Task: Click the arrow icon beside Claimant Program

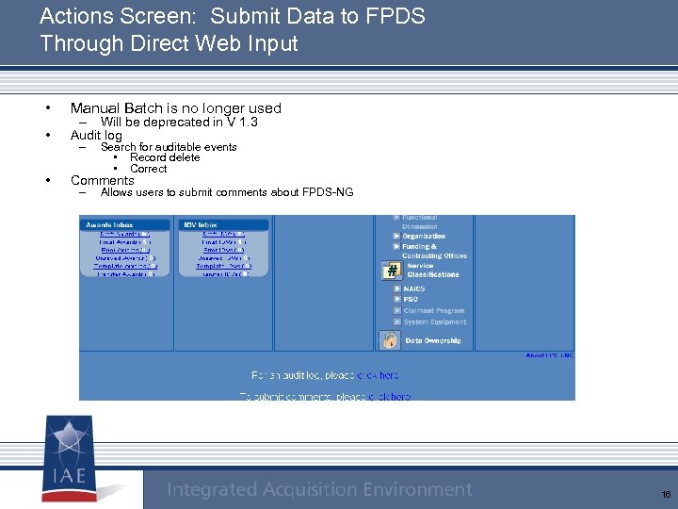Action: pos(397,310)
